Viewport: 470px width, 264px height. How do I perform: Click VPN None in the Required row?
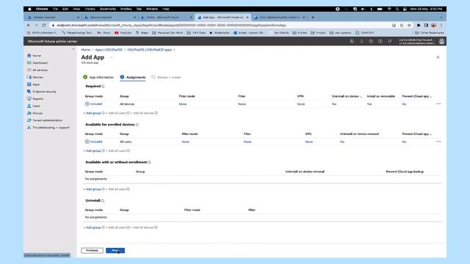tap(301, 104)
